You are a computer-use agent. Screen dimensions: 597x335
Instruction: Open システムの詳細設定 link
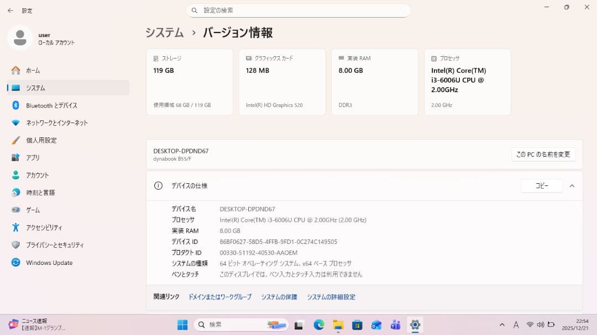click(331, 297)
